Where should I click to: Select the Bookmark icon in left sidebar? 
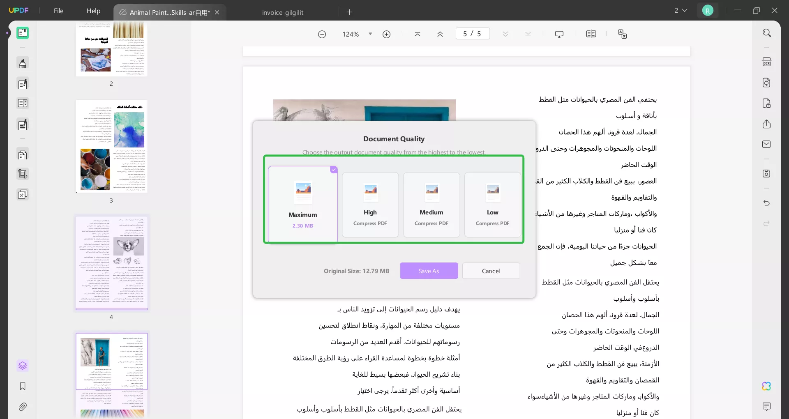point(23,387)
